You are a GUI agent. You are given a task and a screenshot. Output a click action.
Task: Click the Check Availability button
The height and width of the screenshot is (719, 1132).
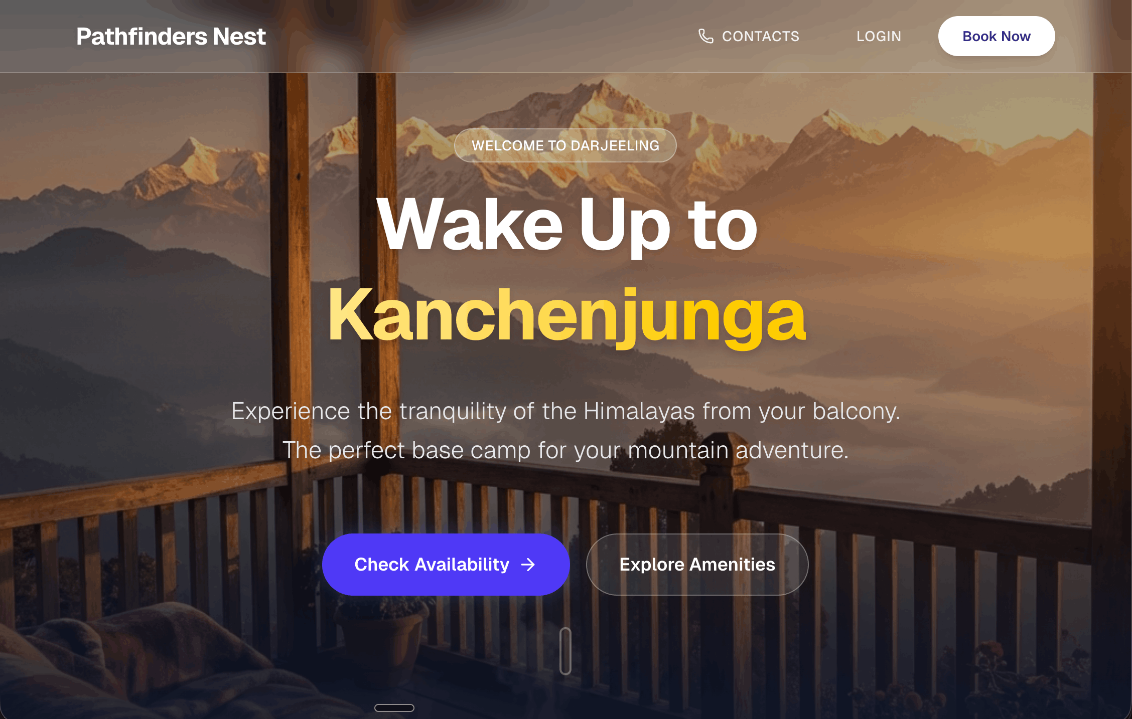coord(446,565)
